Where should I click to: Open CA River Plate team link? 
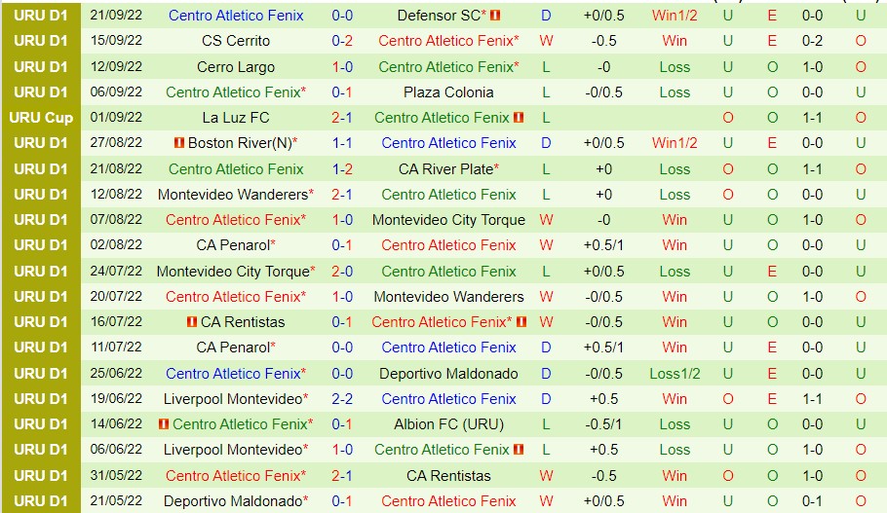[x=448, y=169]
